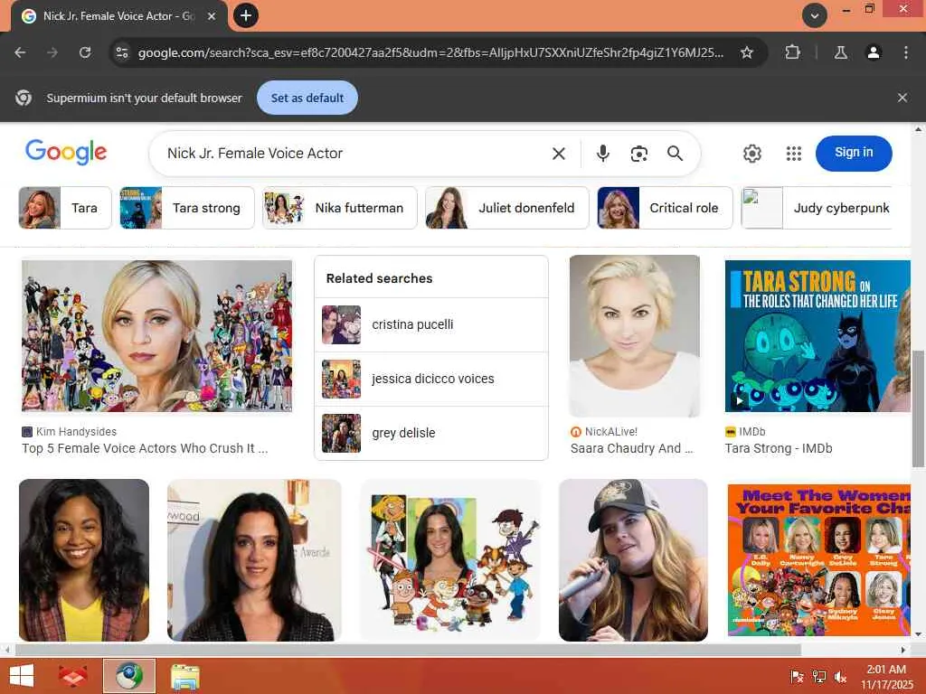Open the labs flask icon
Viewport: 926px width, 694px height.
[840, 52]
